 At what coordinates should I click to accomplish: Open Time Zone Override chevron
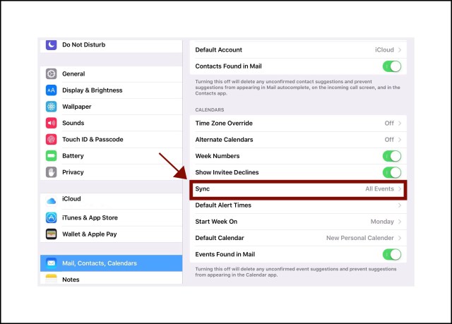pyautogui.click(x=400, y=124)
